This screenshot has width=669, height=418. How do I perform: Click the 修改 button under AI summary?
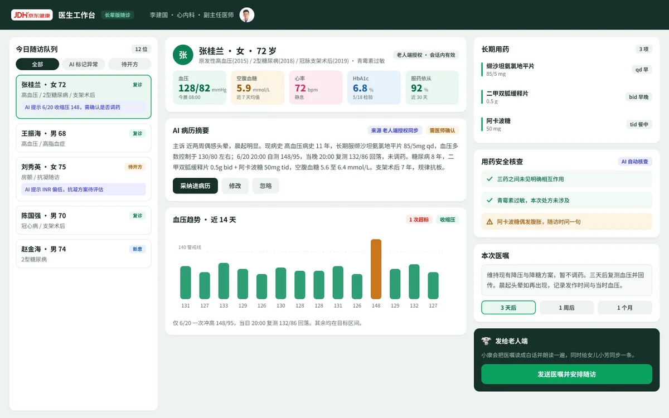[235, 186]
